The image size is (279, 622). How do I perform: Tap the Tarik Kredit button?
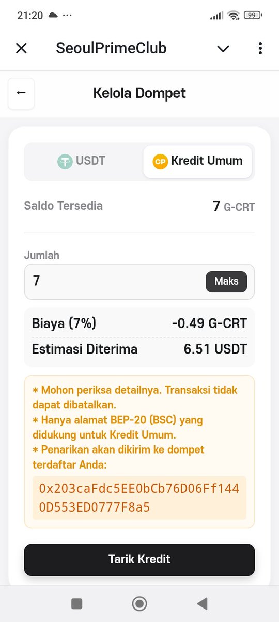139,559
